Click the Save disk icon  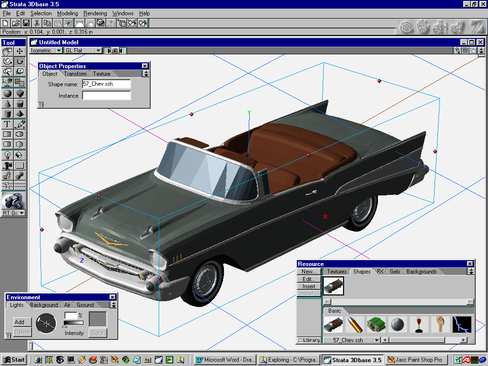[x=26, y=23]
